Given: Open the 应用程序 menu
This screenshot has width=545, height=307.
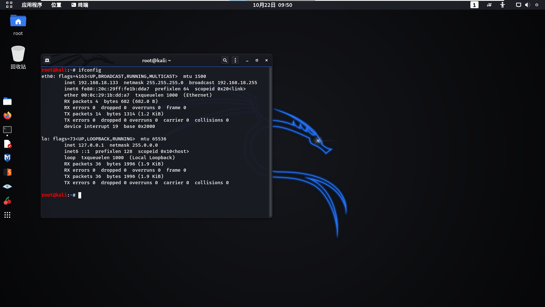Looking at the screenshot, I should pos(32,5).
